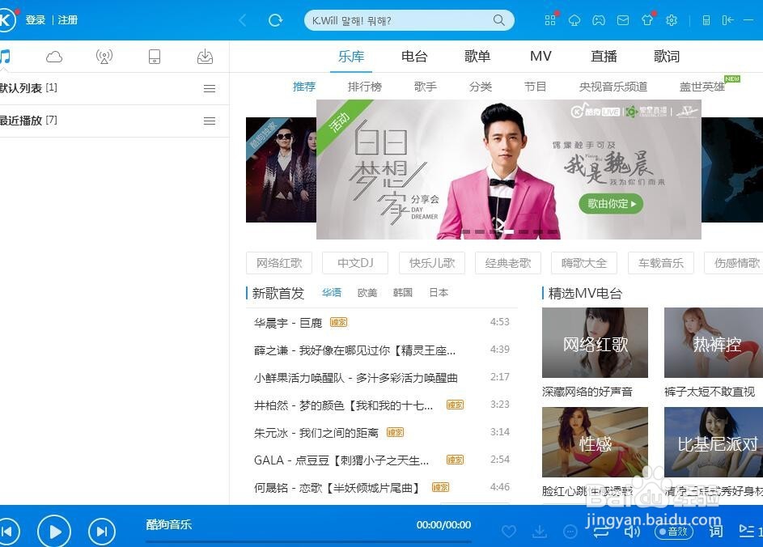Switch to the MV tab

tap(540, 57)
